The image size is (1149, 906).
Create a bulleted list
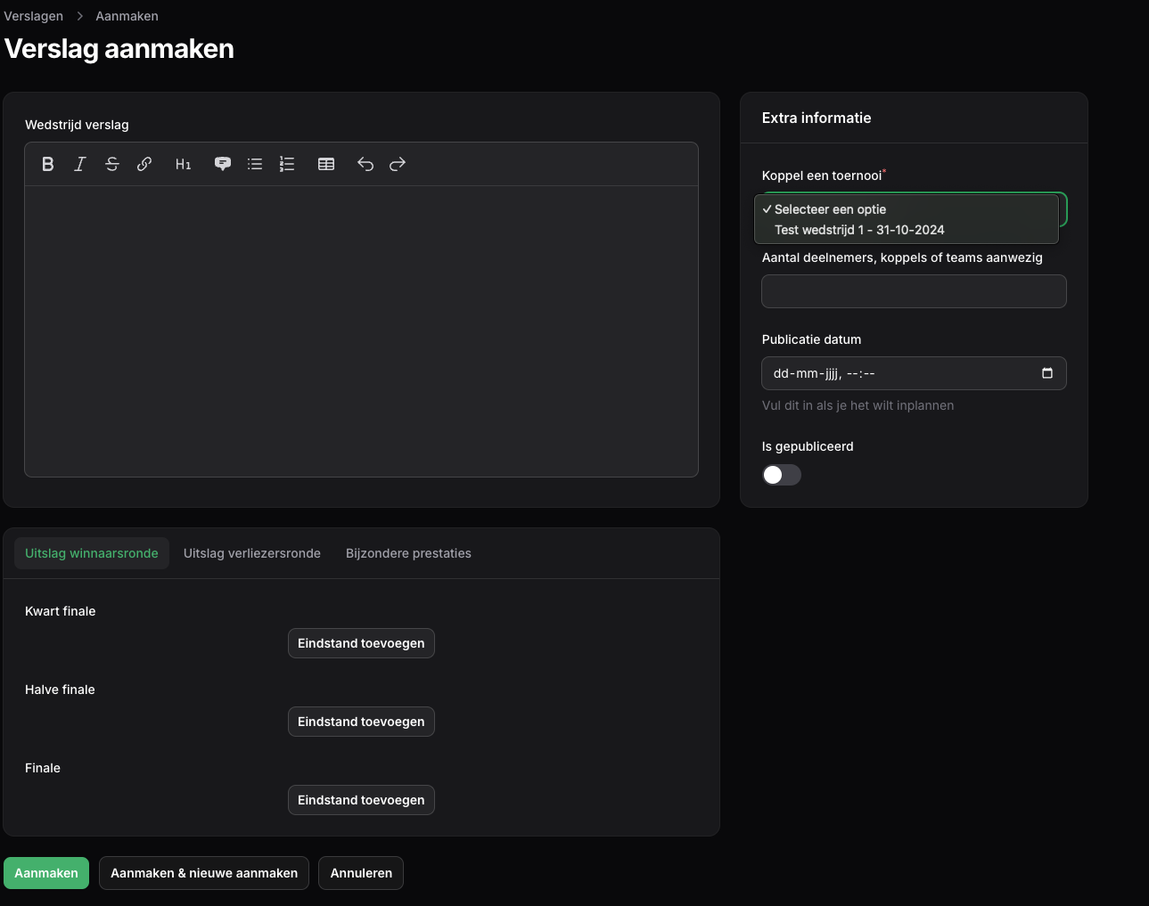point(255,164)
